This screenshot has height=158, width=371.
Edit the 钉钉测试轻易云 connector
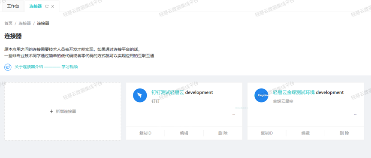coord(184,133)
